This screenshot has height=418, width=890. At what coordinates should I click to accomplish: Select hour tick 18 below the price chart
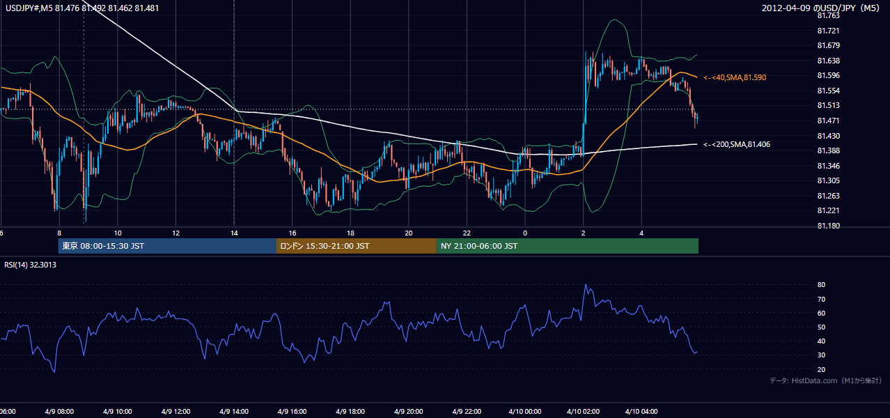[351, 233]
